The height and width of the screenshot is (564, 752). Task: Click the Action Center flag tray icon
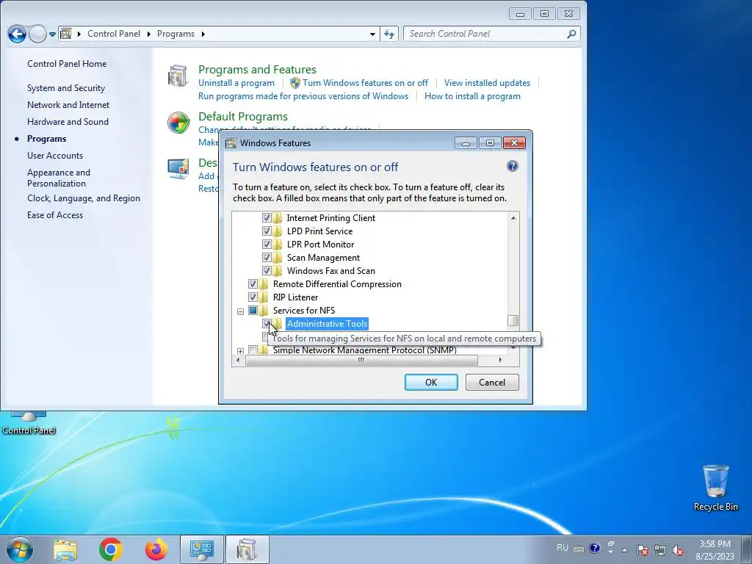[643, 550]
